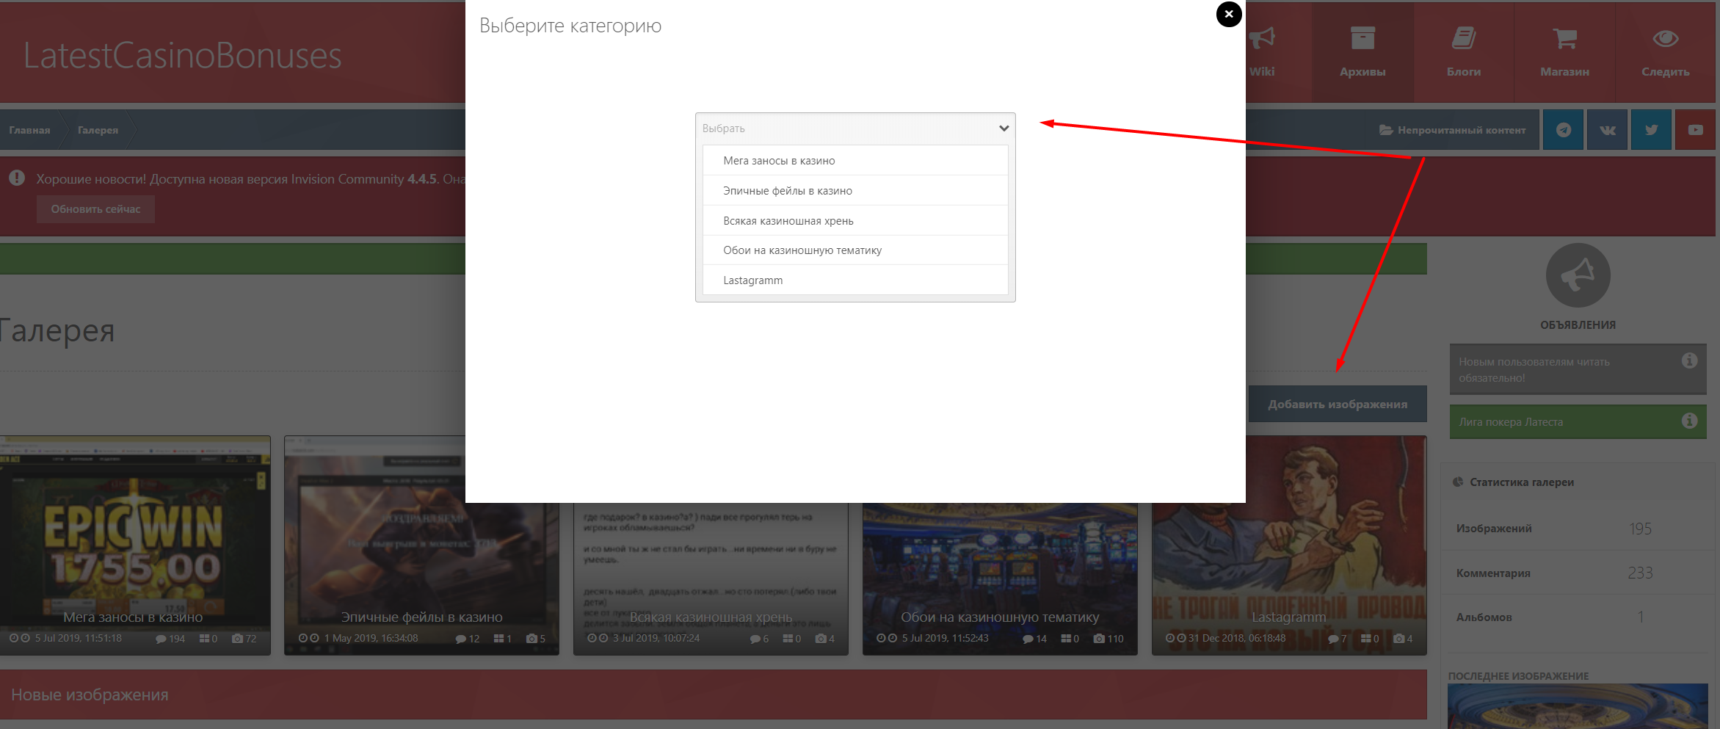Open the Telegram social link
Image resolution: width=1720 pixels, height=729 pixels.
coord(1564,130)
